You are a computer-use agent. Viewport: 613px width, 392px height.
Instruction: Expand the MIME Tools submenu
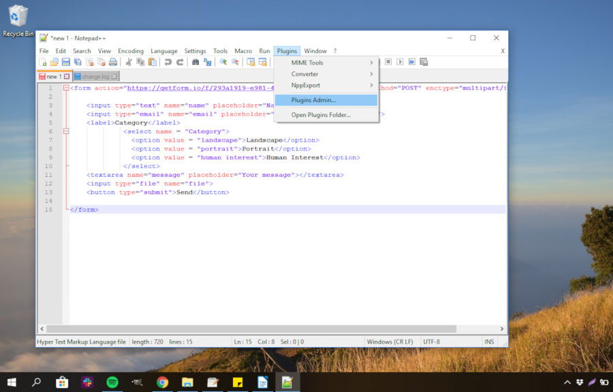coord(306,62)
